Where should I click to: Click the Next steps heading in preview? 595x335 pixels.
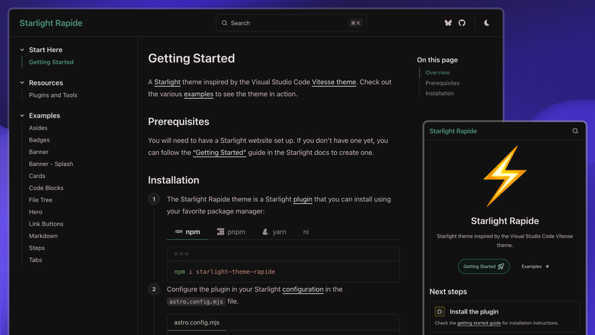tap(448, 292)
